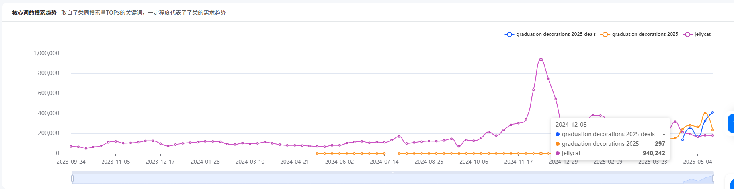Click the 2025-05-04 x-axis label
The image size is (734, 189).
click(698, 162)
